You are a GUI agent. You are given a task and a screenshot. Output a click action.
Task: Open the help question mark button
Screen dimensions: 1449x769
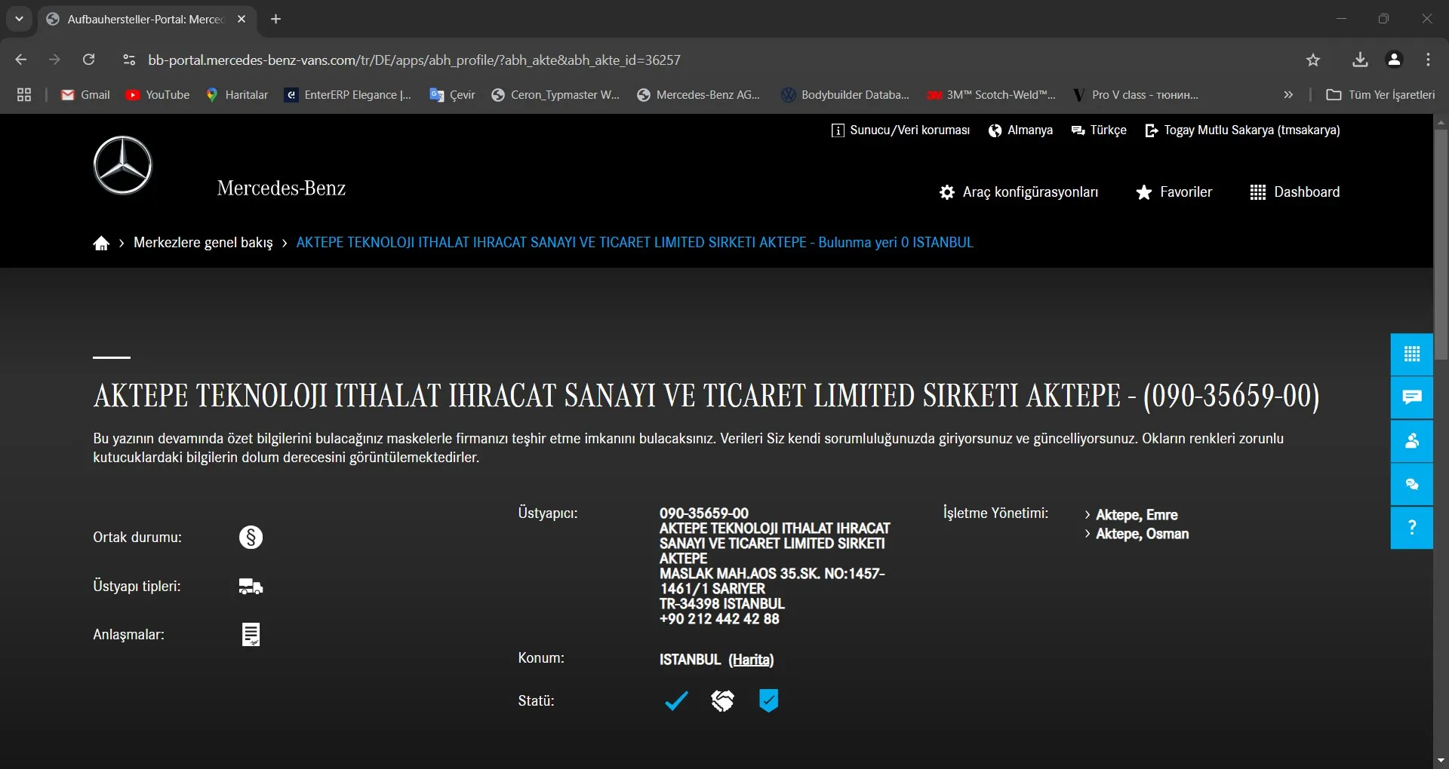[1411, 528]
